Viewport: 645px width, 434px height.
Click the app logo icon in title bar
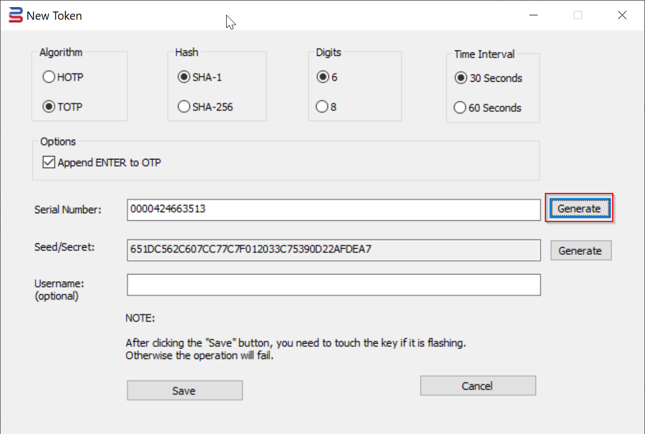(16, 15)
